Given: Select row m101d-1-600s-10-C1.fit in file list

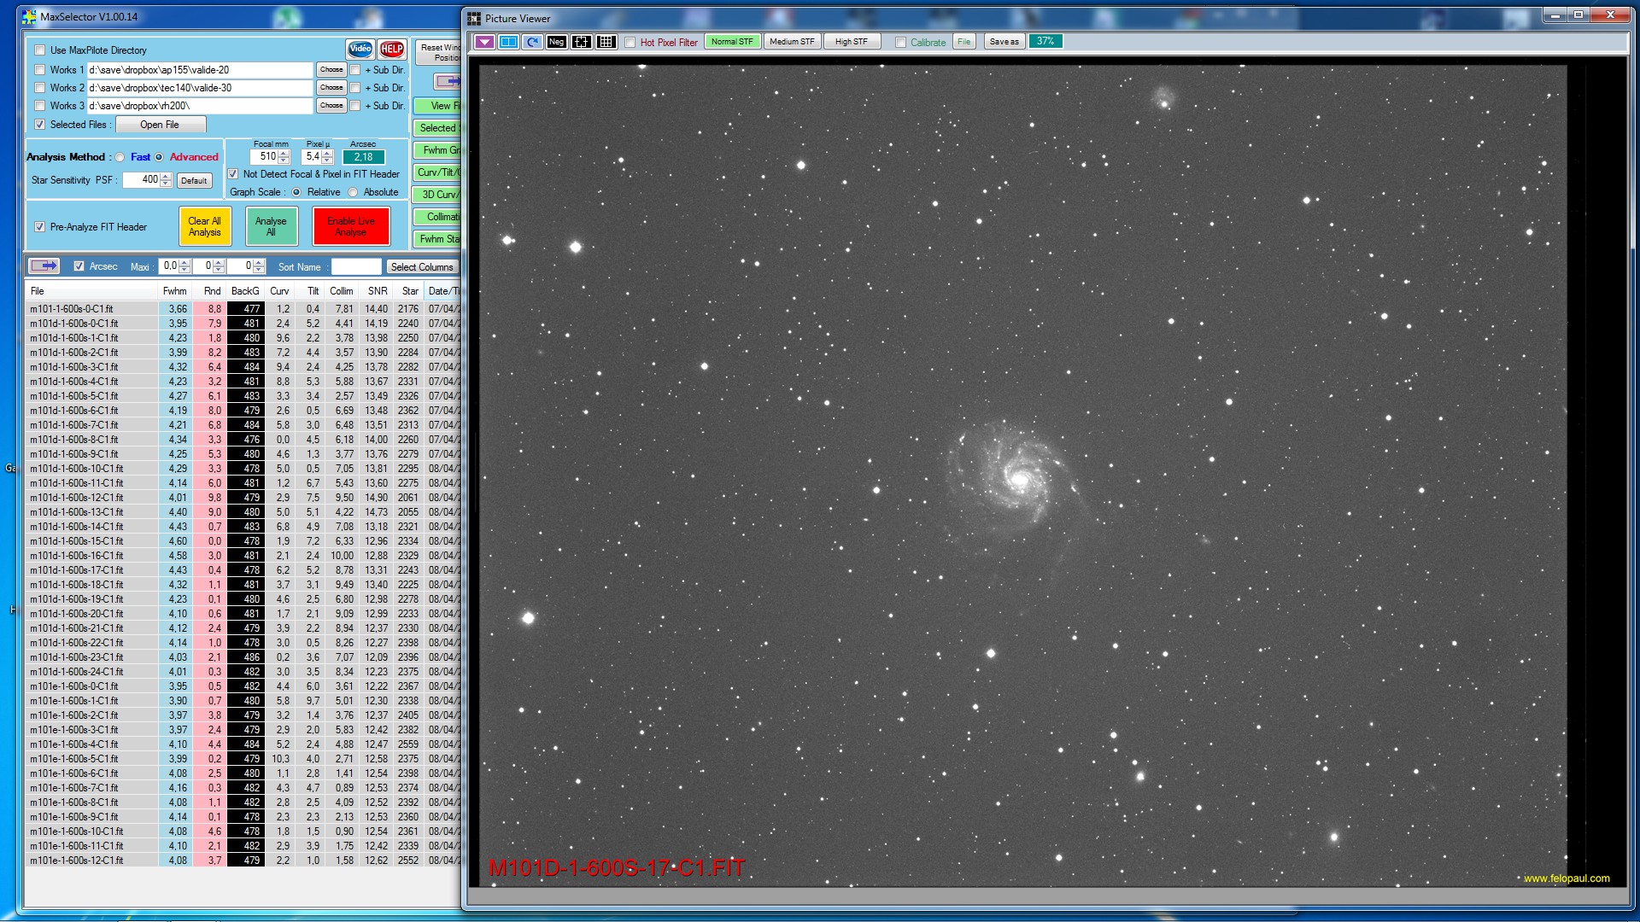Looking at the screenshot, I should tap(77, 469).
